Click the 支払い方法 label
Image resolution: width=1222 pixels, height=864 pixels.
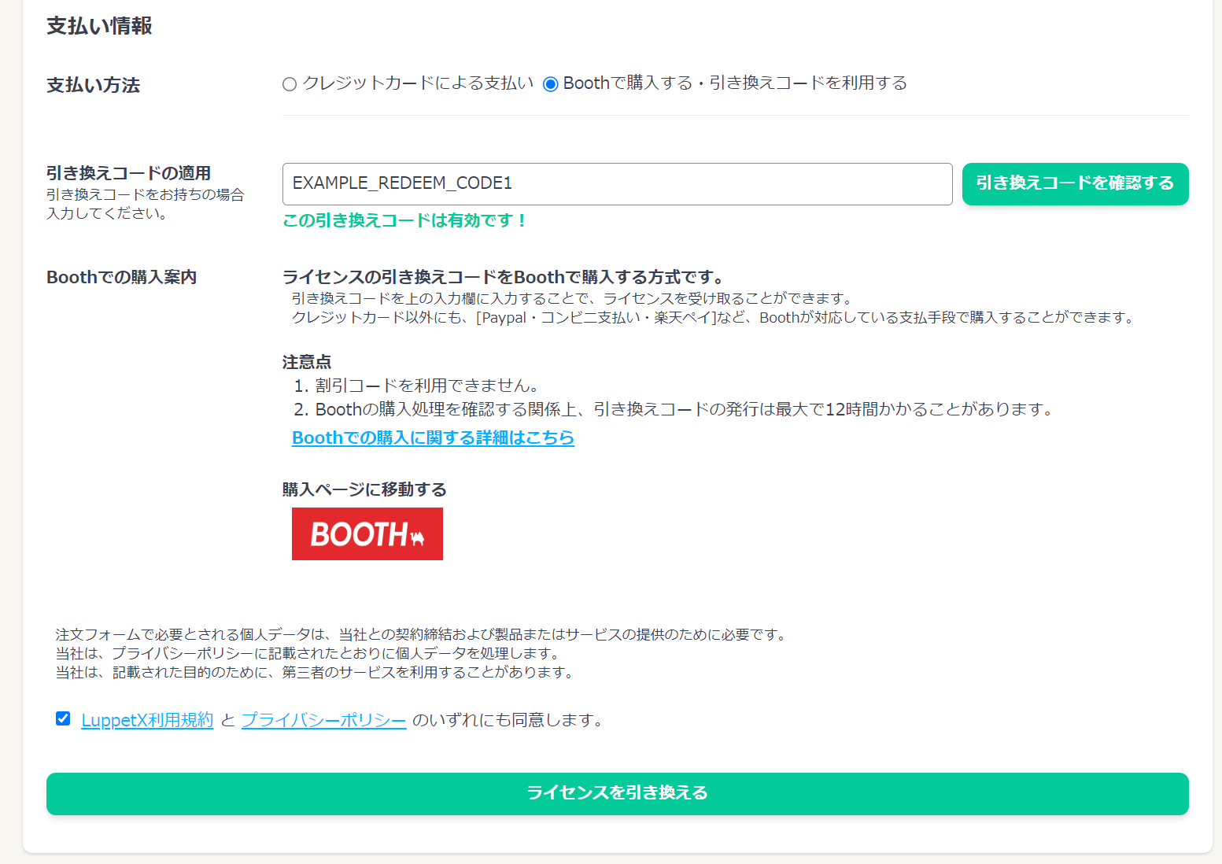tap(93, 85)
